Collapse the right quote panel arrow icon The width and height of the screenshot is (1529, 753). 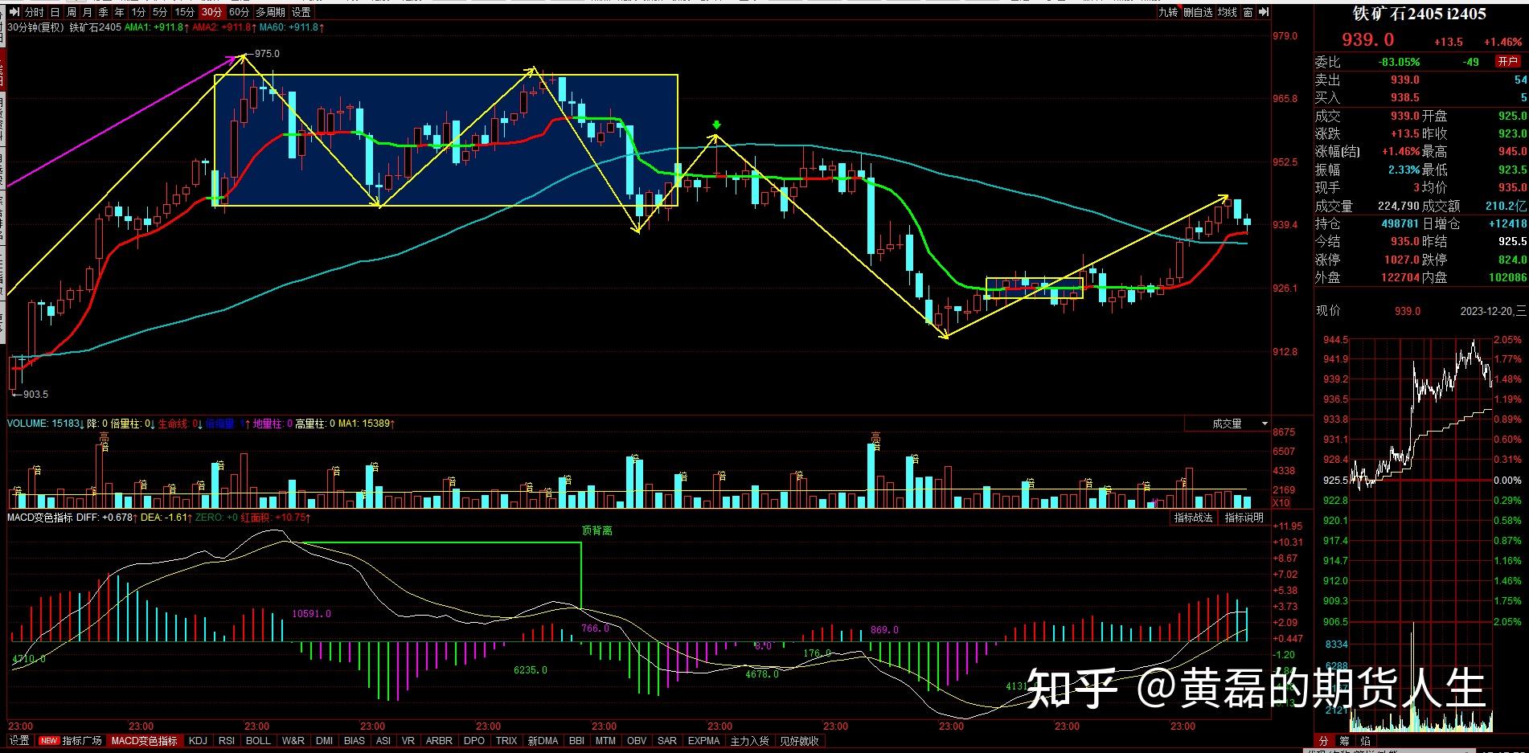click(1265, 12)
